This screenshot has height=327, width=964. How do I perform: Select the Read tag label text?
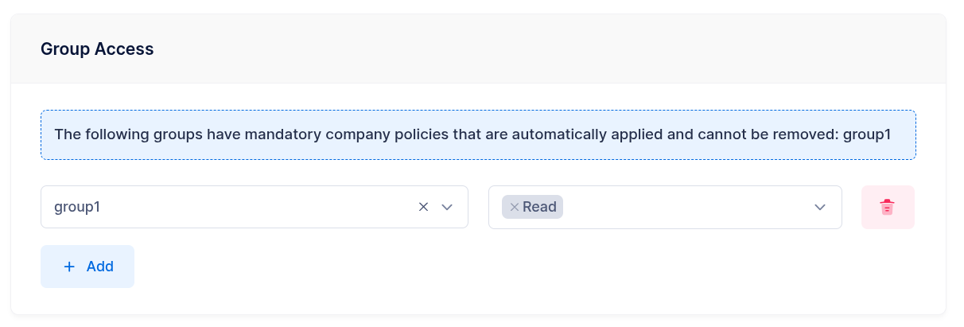540,207
